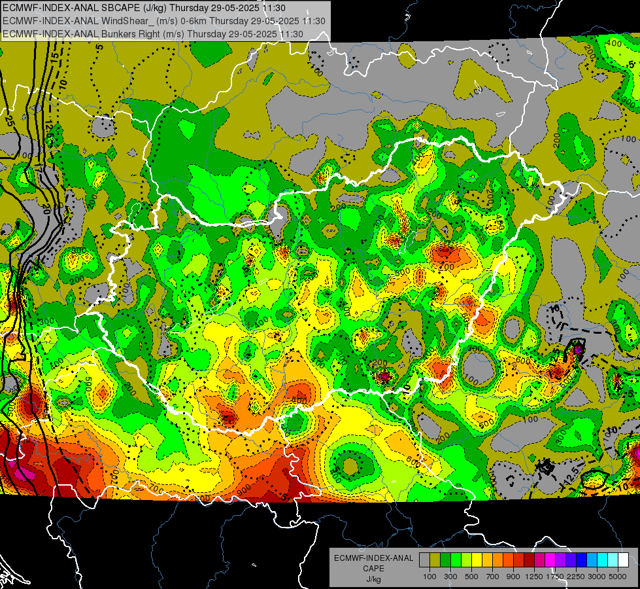Click the Bunkers Right (m/s) title line
Viewport: 640px width, 589px height.
153,34
